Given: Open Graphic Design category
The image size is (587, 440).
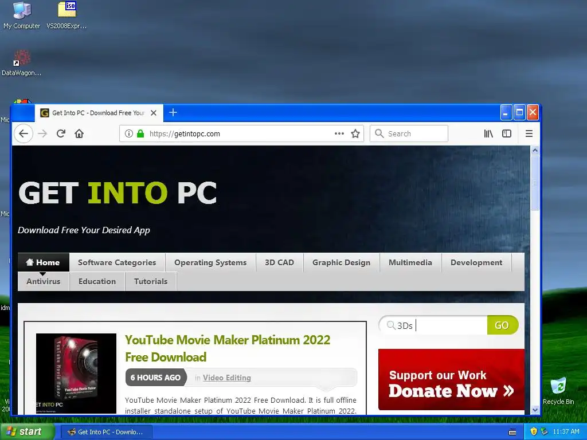Looking at the screenshot, I should tap(342, 262).
